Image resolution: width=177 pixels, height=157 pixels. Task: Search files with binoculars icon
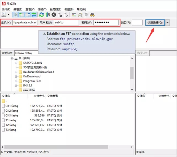(x=92, y=15)
